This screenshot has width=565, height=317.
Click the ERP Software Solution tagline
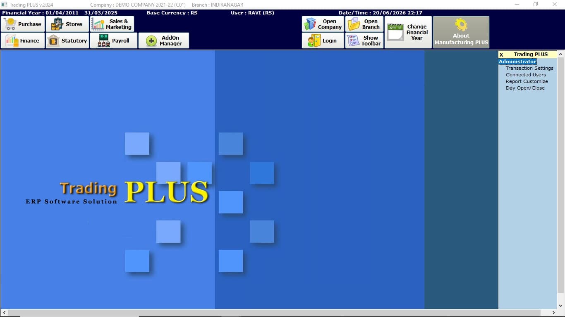(x=72, y=201)
